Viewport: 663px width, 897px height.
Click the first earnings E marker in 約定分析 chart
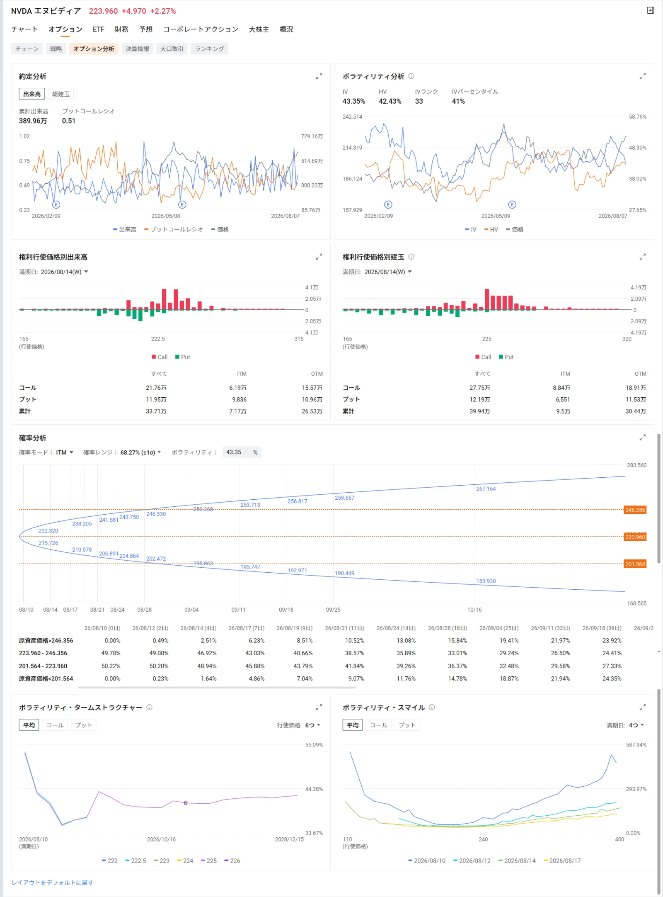pyautogui.click(x=56, y=204)
